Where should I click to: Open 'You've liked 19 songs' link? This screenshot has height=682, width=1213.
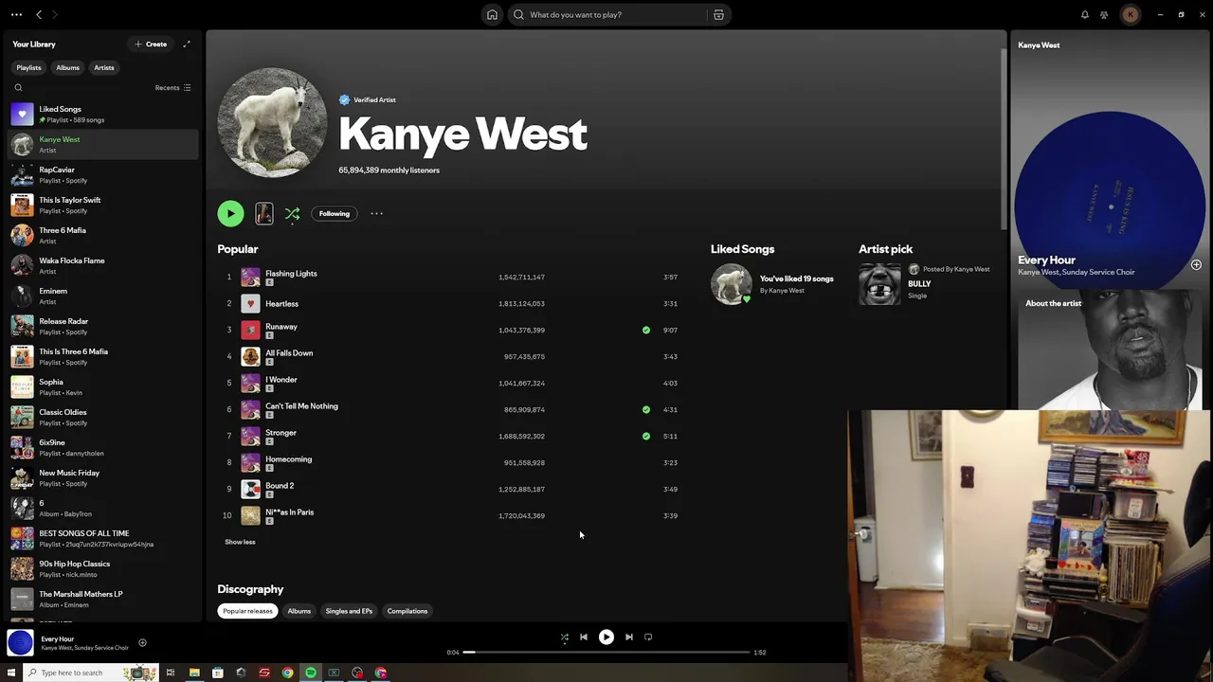[797, 278]
